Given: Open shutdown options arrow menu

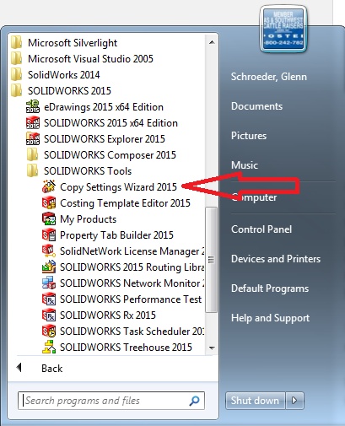Looking at the screenshot, I should pos(294,401).
